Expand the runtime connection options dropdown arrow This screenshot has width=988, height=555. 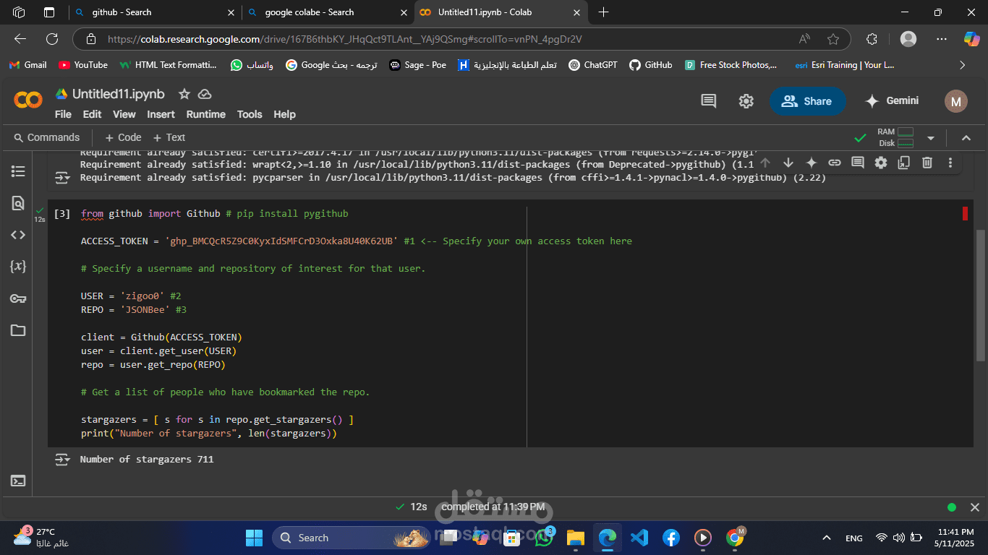(x=931, y=137)
